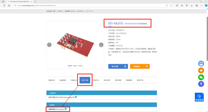Switch to the 概述特点 tab

52,80
